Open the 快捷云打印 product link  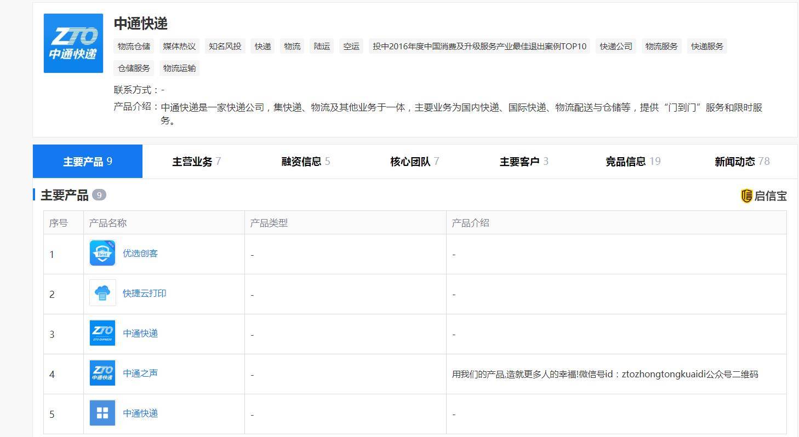point(145,294)
